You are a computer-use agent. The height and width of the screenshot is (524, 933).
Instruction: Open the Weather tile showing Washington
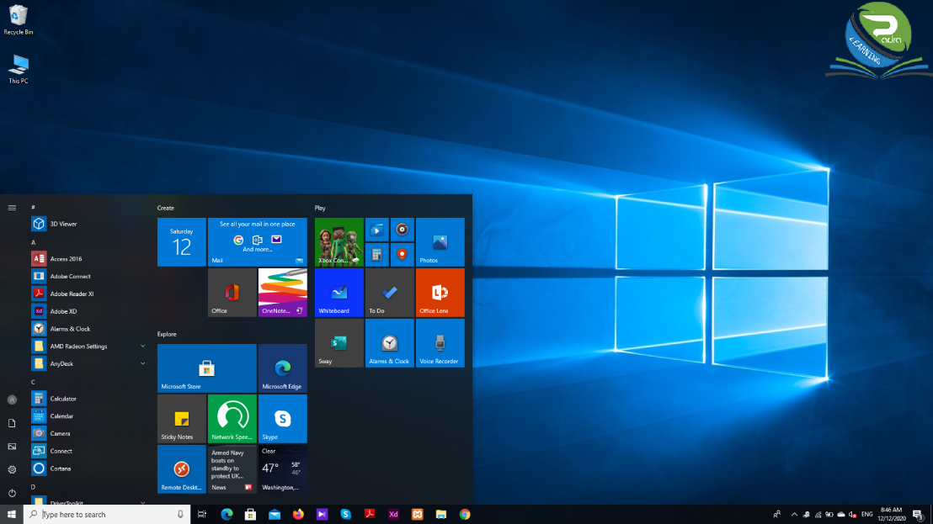click(283, 469)
